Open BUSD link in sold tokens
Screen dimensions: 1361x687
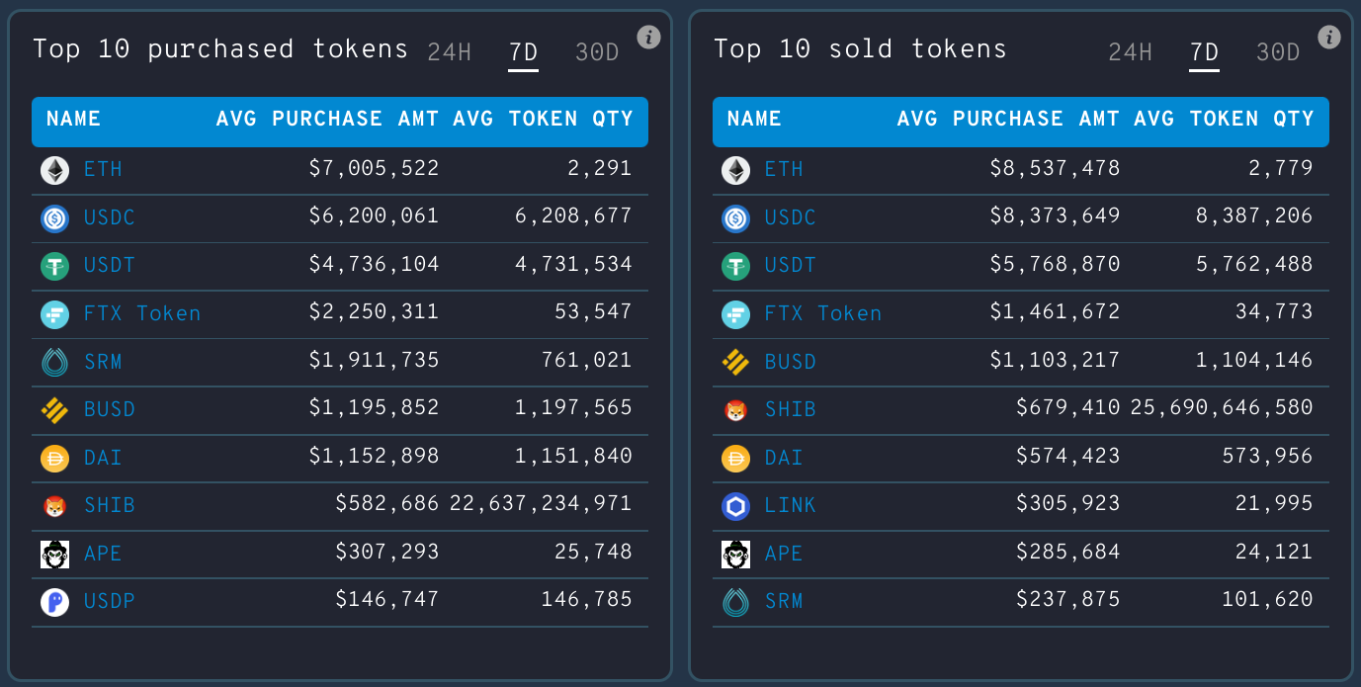(791, 362)
